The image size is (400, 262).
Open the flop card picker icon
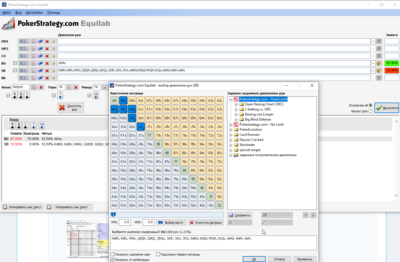[34, 87]
